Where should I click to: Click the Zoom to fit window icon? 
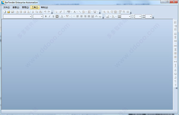pyautogui.click(x=115, y=12)
